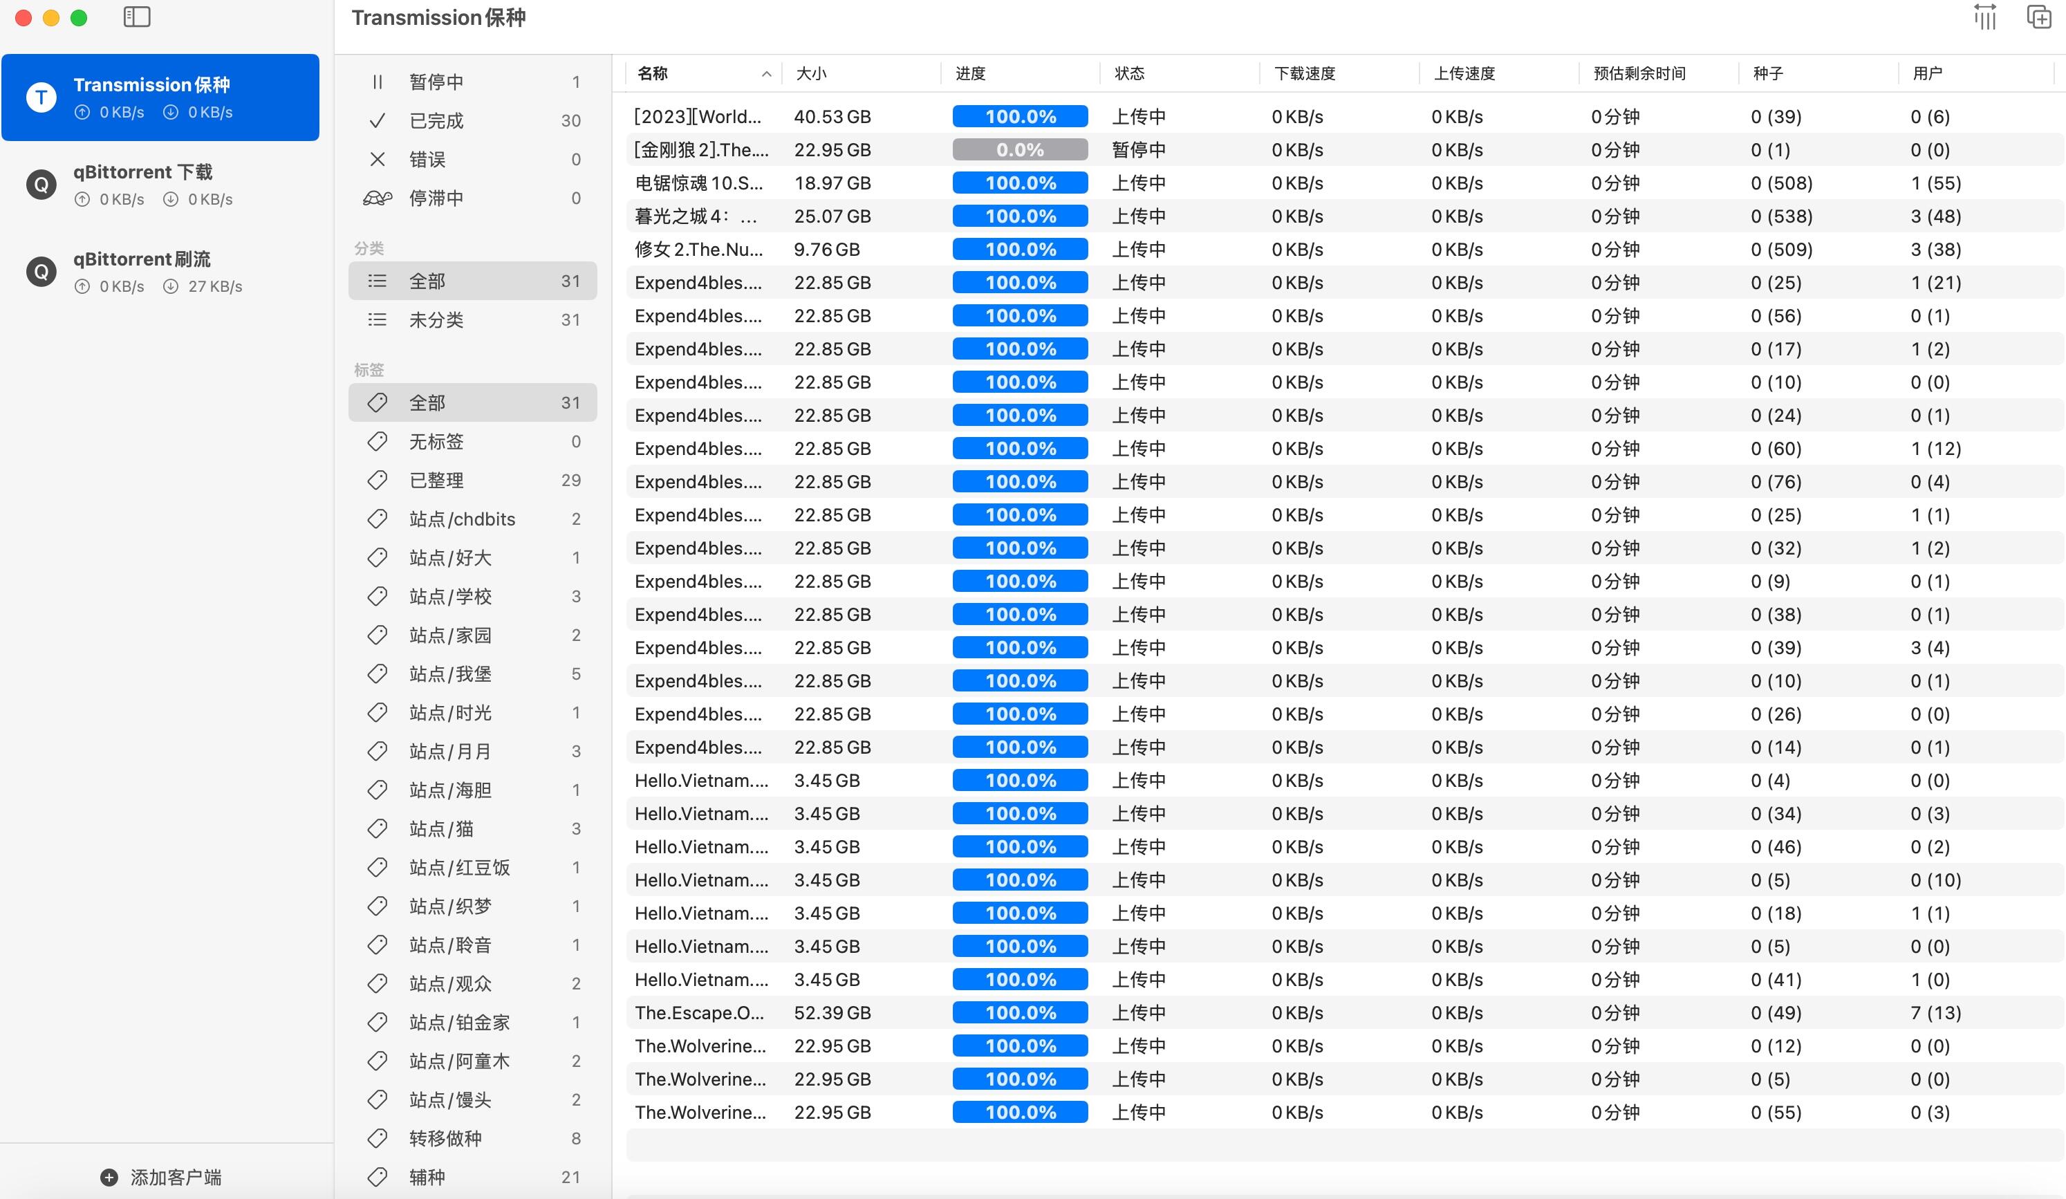Sort by 名称 column header
The width and height of the screenshot is (2066, 1199).
[703, 74]
